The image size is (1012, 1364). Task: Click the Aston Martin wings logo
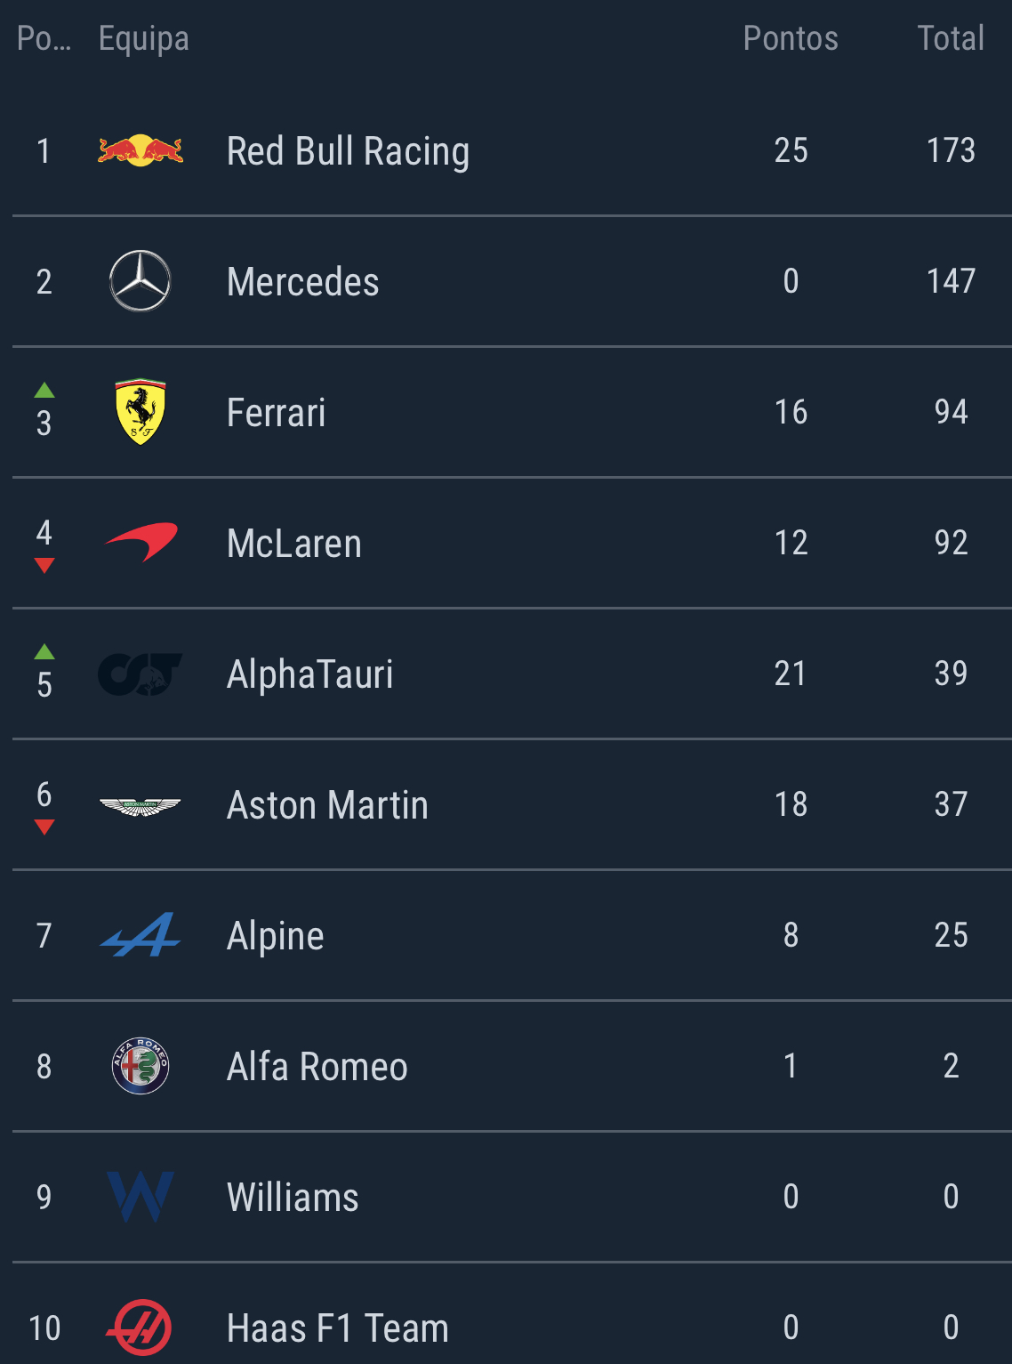click(141, 805)
